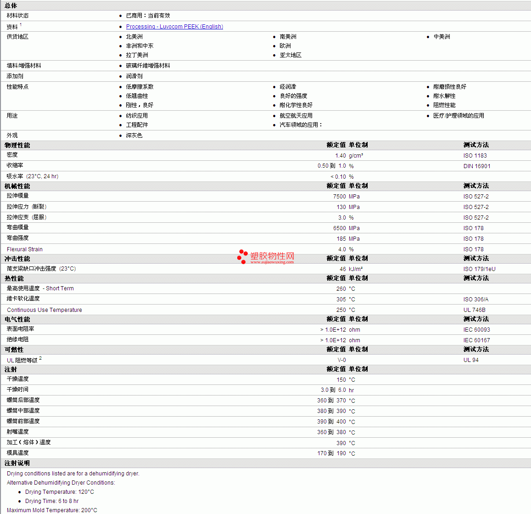Image resolution: width=531 pixels, height=514 pixels.
Task: Click the 简支梁缺口冲击强度 (23°C) row label
Action: tap(41, 269)
